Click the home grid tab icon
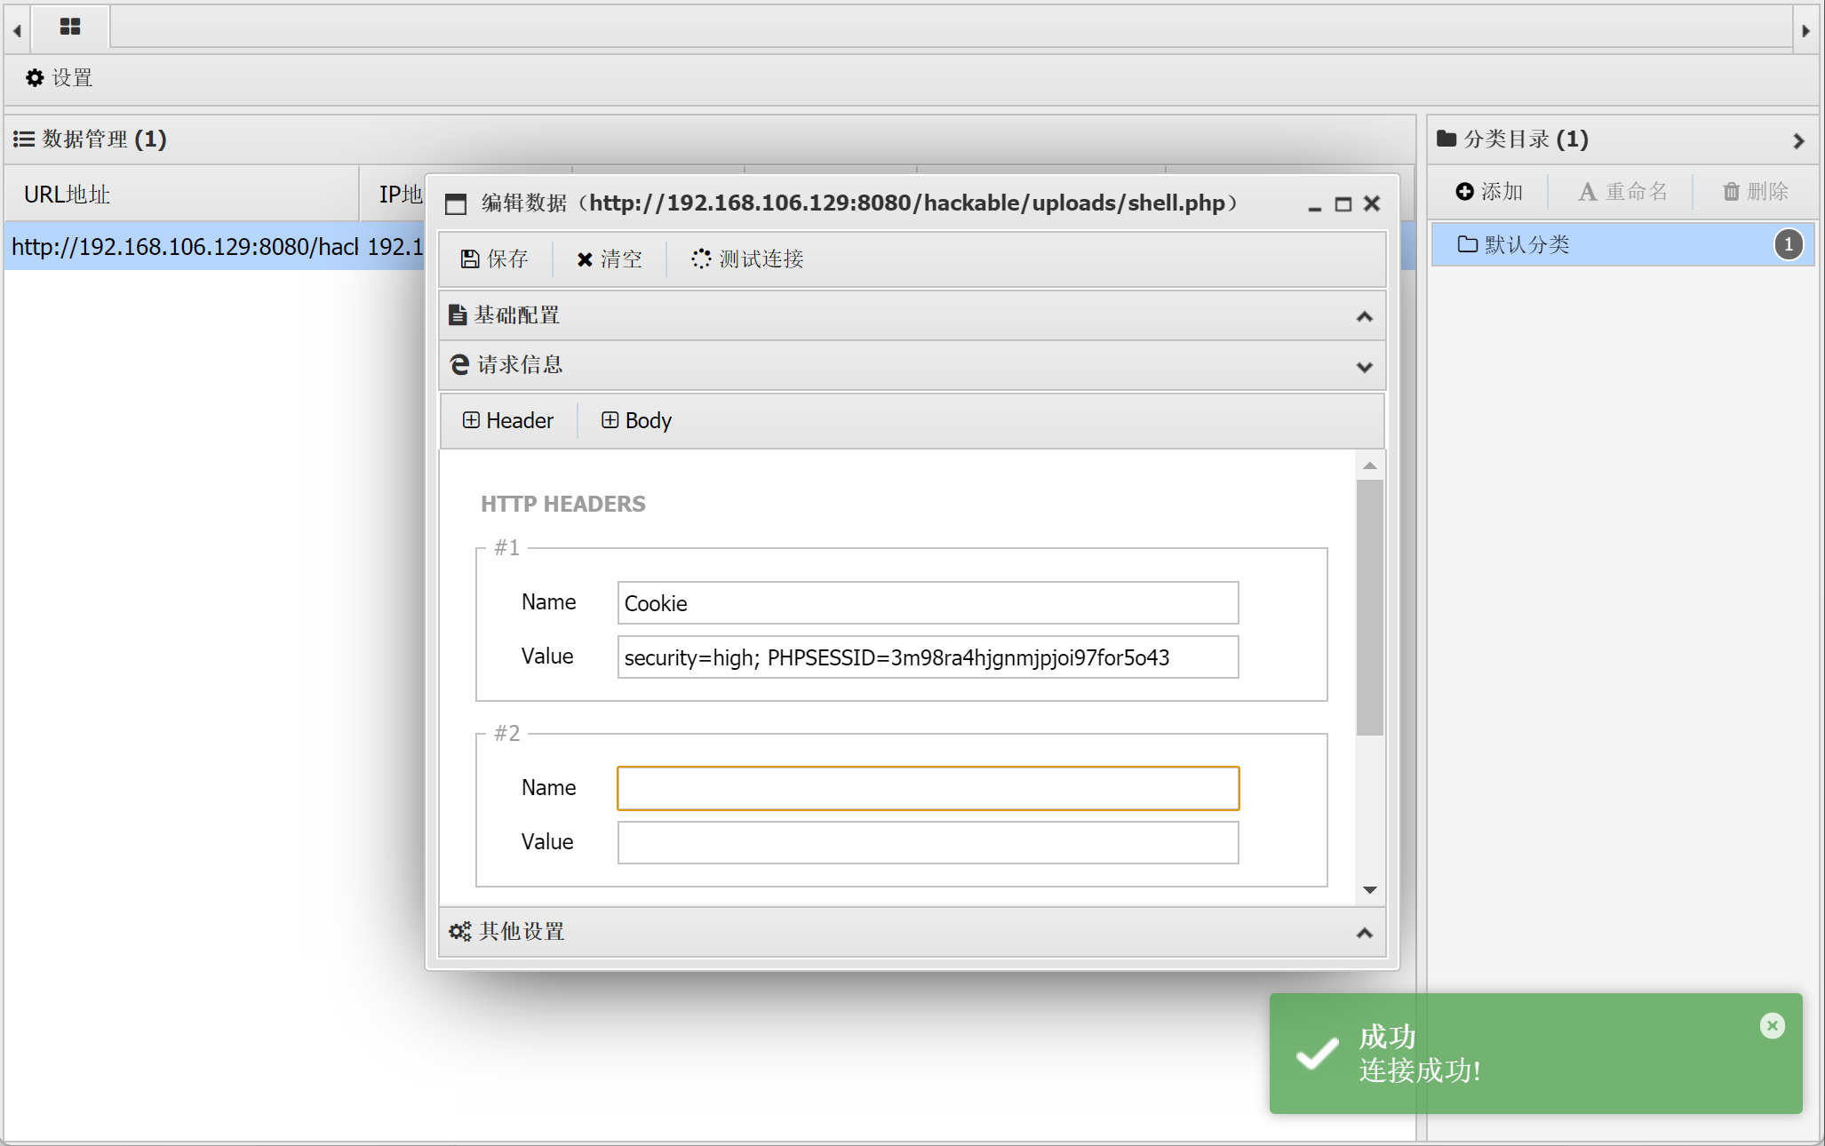The image size is (1825, 1146). pyautogui.click(x=70, y=27)
